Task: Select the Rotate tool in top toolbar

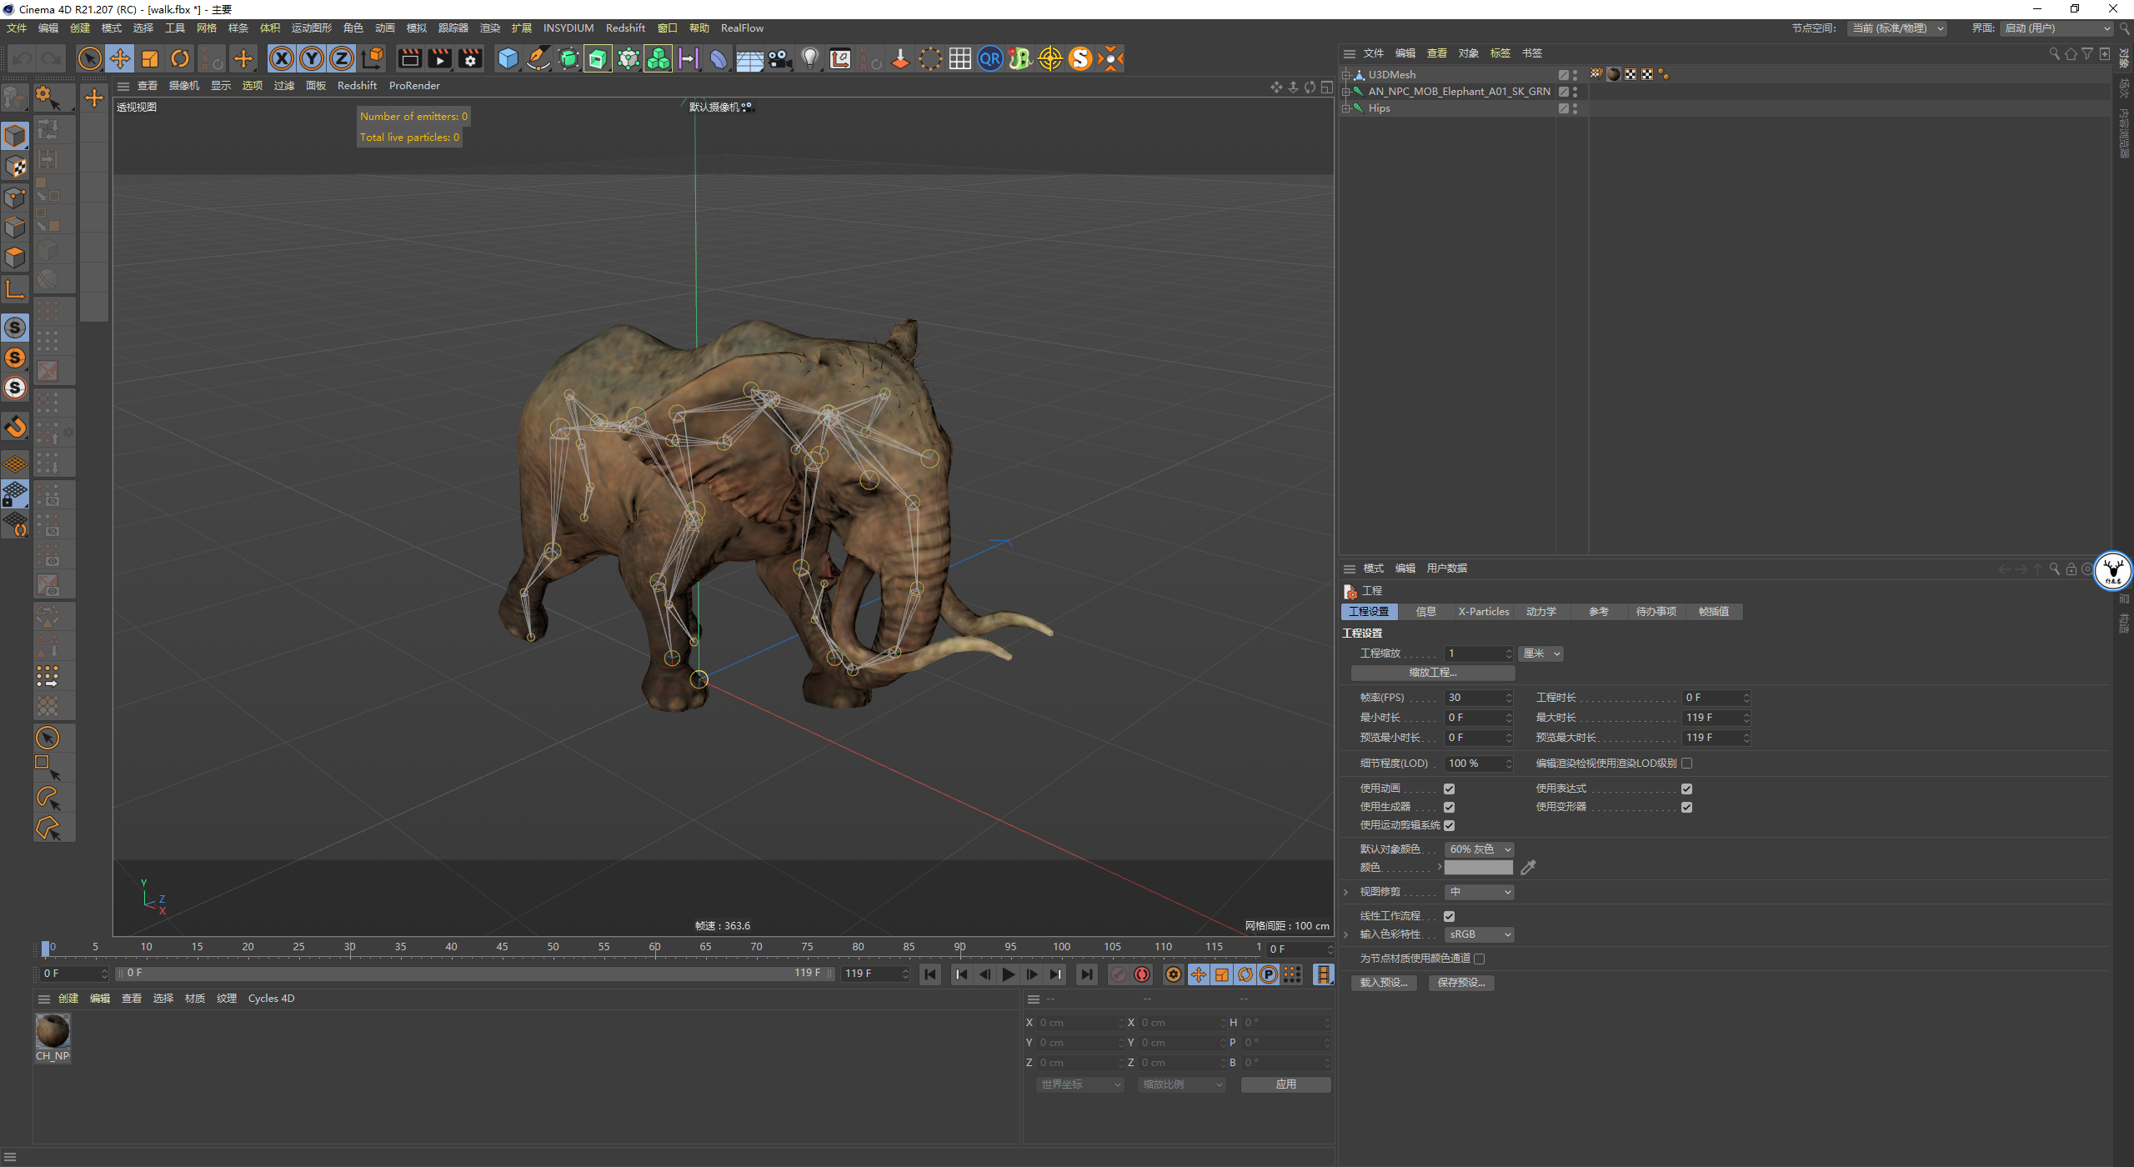Action: click(x=180, y=58)
